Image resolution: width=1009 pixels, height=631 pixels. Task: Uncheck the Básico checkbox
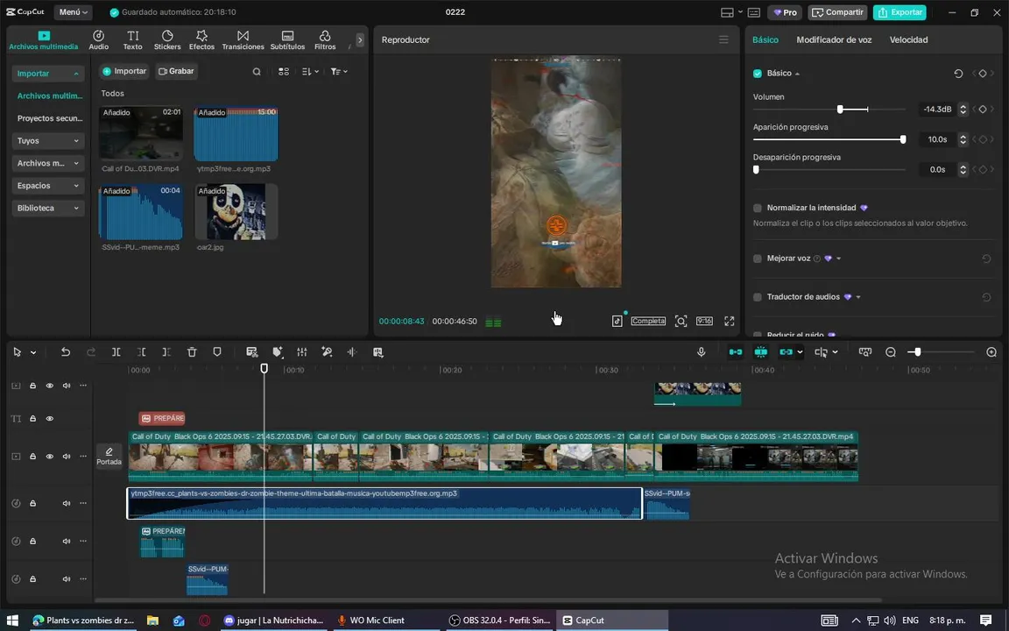point(758,74)
